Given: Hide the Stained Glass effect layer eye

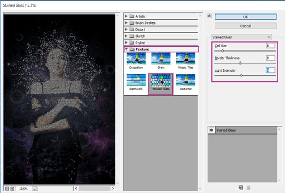Looking at the screenshot, I should (212, 130).
